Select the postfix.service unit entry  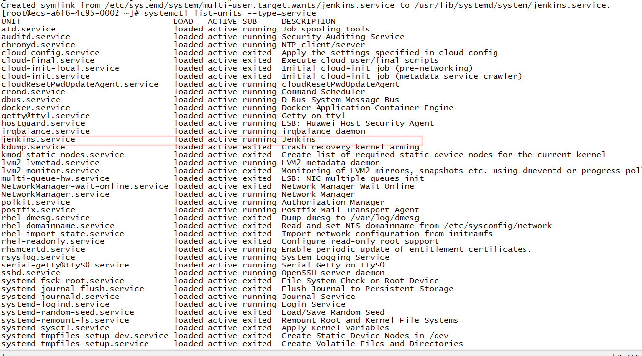(38, 210)
